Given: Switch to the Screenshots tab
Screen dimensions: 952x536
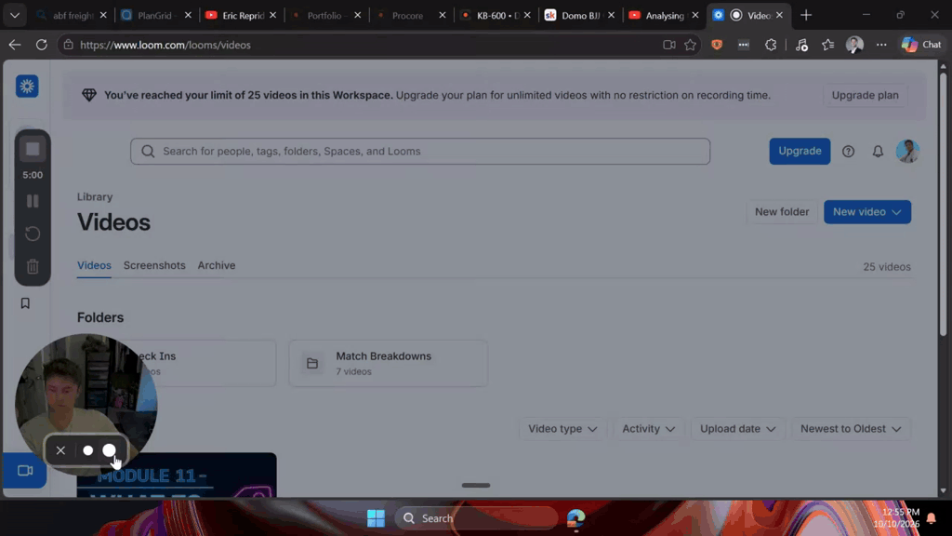Looking at the screenshot, I should point(154,265).
